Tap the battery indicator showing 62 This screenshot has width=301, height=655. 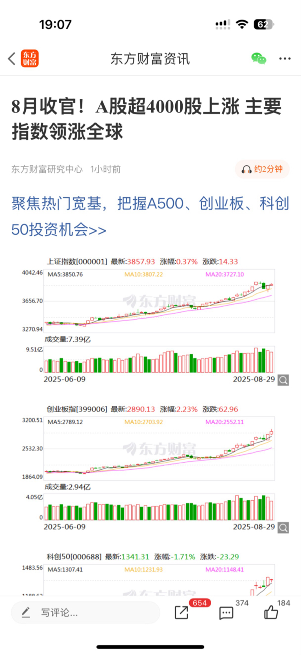264,25
